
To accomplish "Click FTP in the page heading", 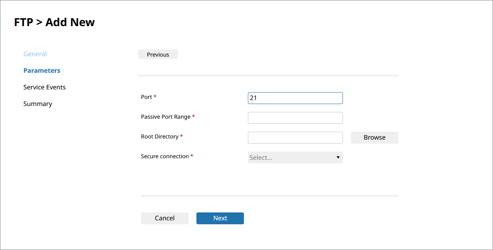I will point(23,22).
